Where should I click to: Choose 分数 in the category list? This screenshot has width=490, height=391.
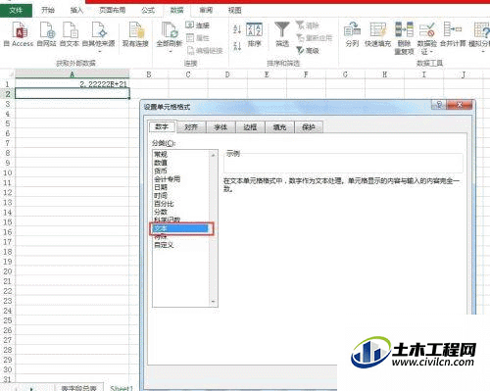tap(181, 212)
